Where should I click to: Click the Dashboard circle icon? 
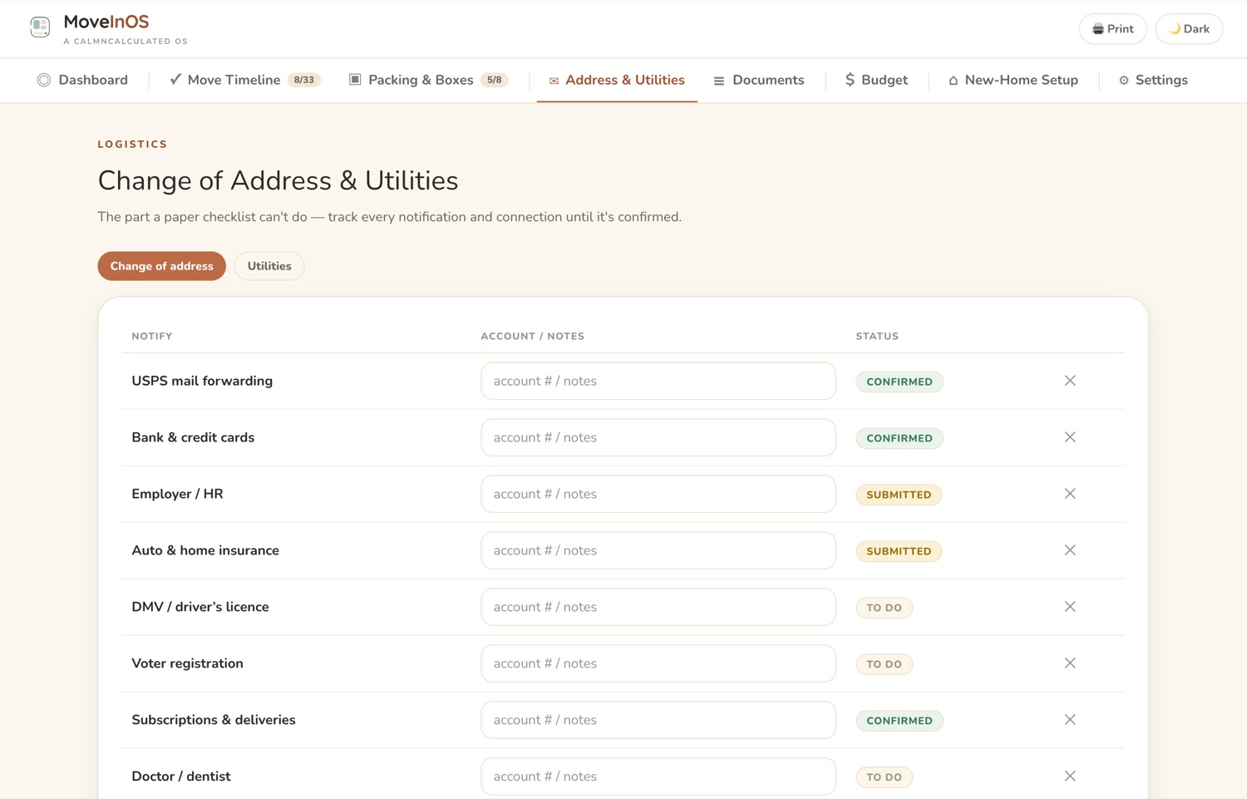point(44,80)
